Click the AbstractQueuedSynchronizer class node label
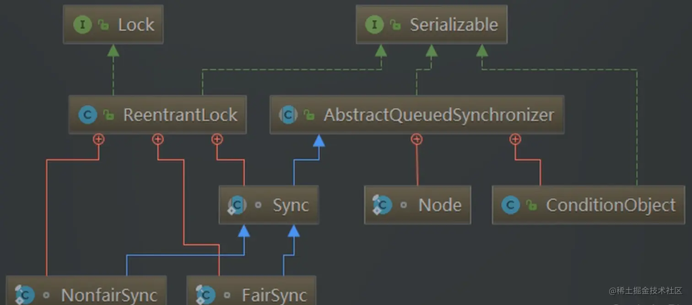692x305 pixels. tap(439, 115)
